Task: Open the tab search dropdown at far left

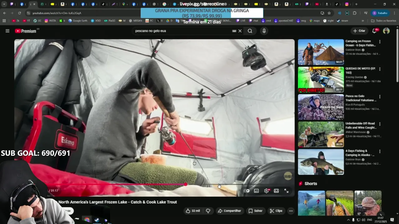Action: pos(4,4)
